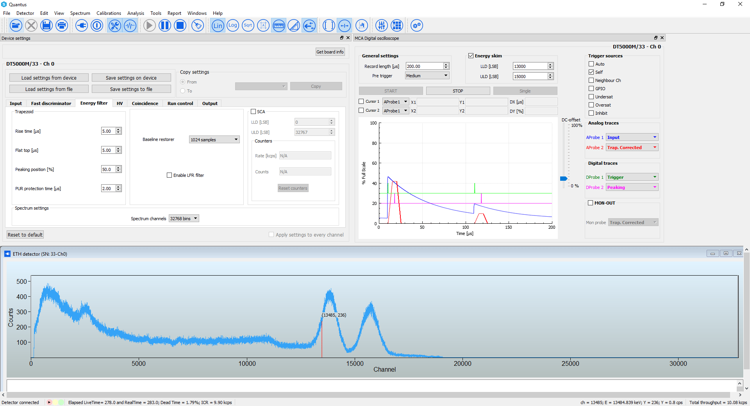Click the Save spectrum floppy disk icon
This screenshot has height=406, width=750.
[46, 26]
